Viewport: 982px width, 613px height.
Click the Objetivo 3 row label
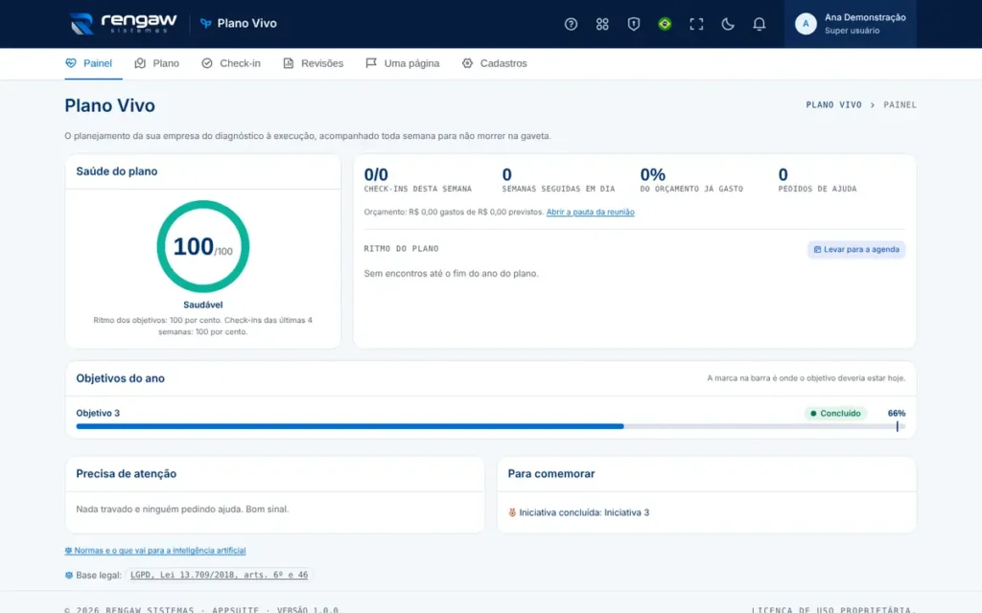pos(98,413)
